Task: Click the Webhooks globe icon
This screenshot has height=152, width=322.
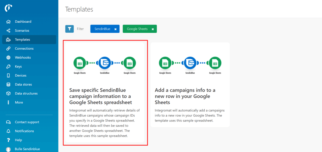Action: [x=8, y=58]
